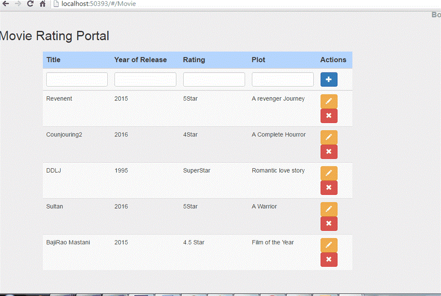Edit the Counjouring2 movie row
Image resolution: width=441 pixels, height=296 pixels.
(329, 137)
